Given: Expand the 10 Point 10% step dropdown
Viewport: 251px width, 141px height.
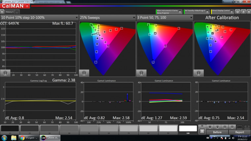Looking at the screenshot, I should pos(39,18).
